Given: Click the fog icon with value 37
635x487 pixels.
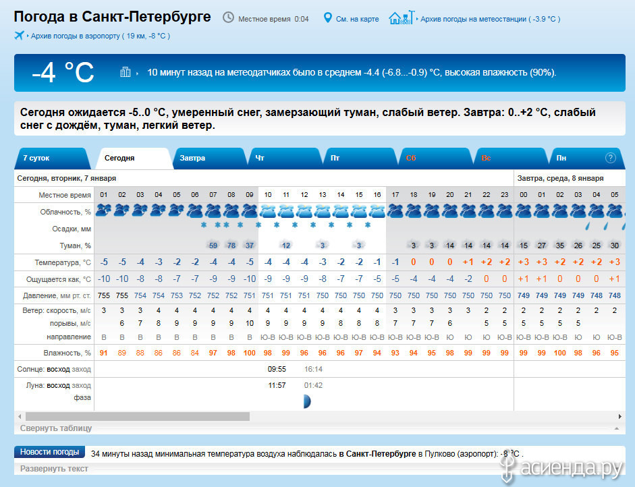Looking at the screenshot, I should click(x=250, y=246).
